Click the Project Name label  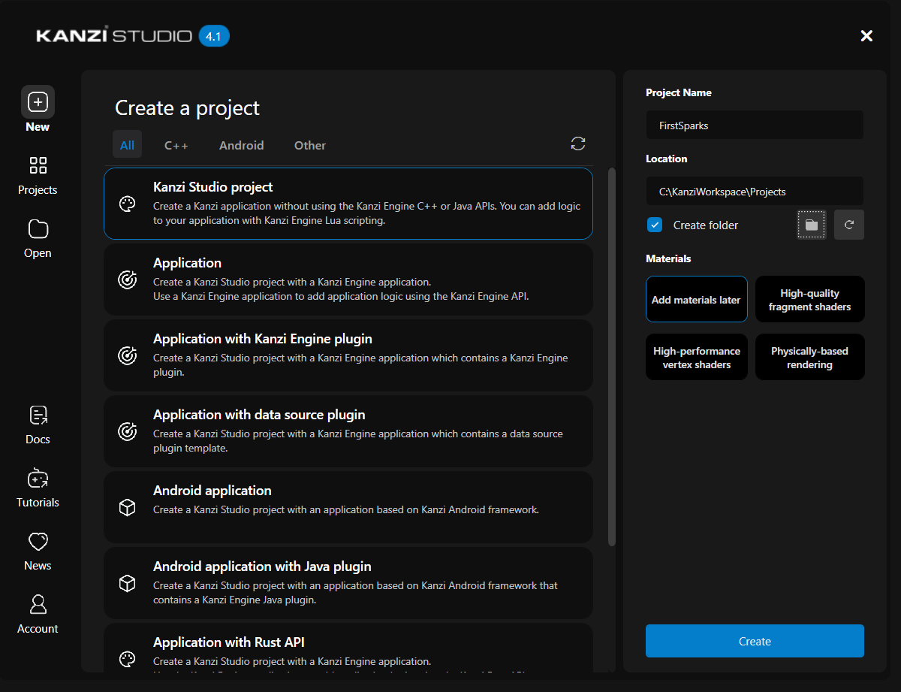(679, 92)
